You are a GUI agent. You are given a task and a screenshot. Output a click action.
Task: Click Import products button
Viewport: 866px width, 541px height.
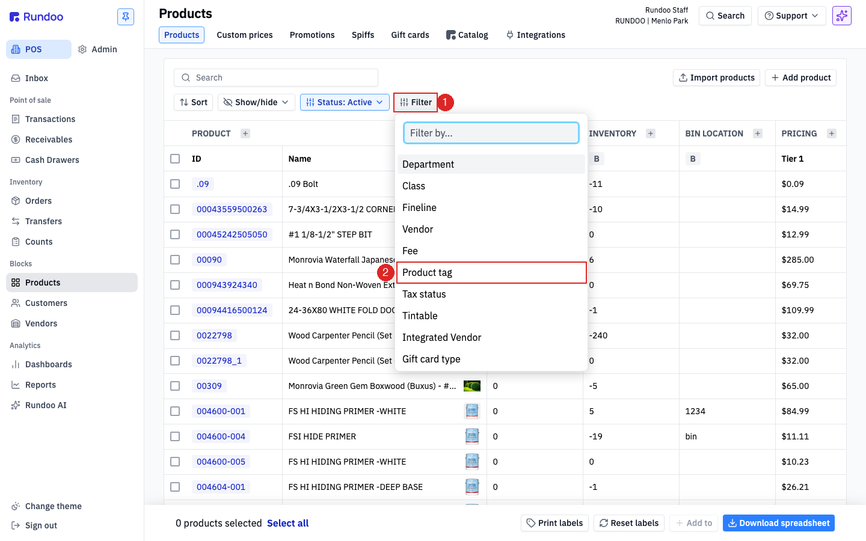(x=716, y=78)
